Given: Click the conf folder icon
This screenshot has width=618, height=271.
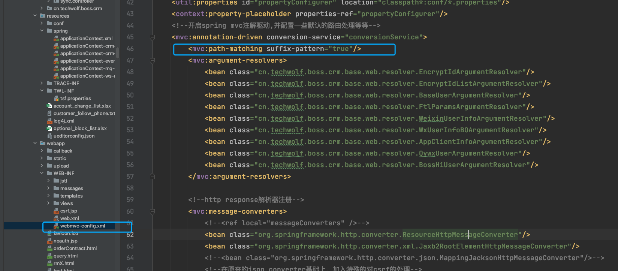Looking at the screenshot, I should pos(49,23).
